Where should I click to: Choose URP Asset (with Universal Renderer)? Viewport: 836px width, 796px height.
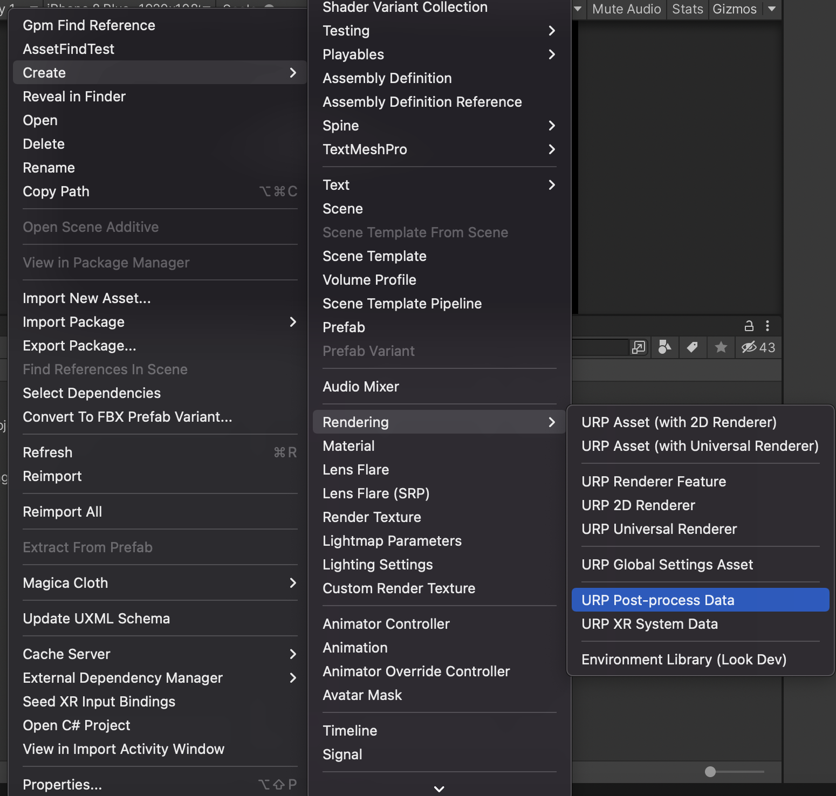(700, 446)
